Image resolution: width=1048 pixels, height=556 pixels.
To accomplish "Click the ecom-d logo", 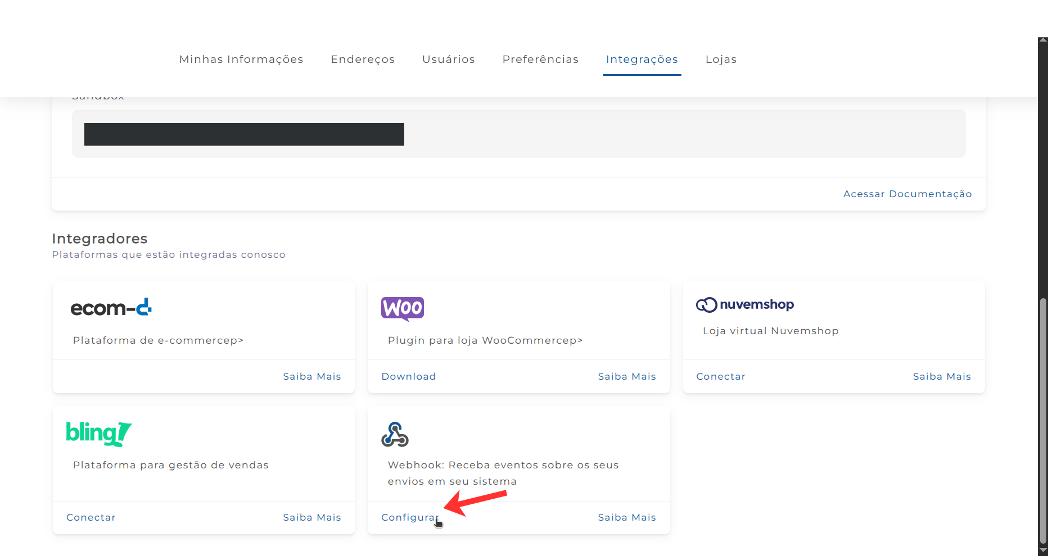I will tap(111, 308).
